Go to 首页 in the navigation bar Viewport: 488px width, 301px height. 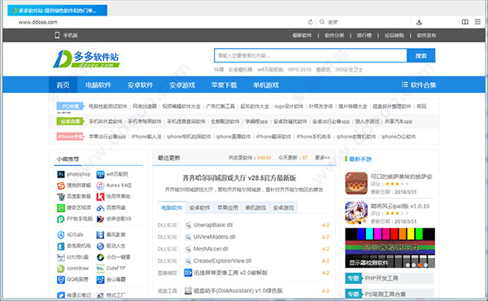click(63, 85)
